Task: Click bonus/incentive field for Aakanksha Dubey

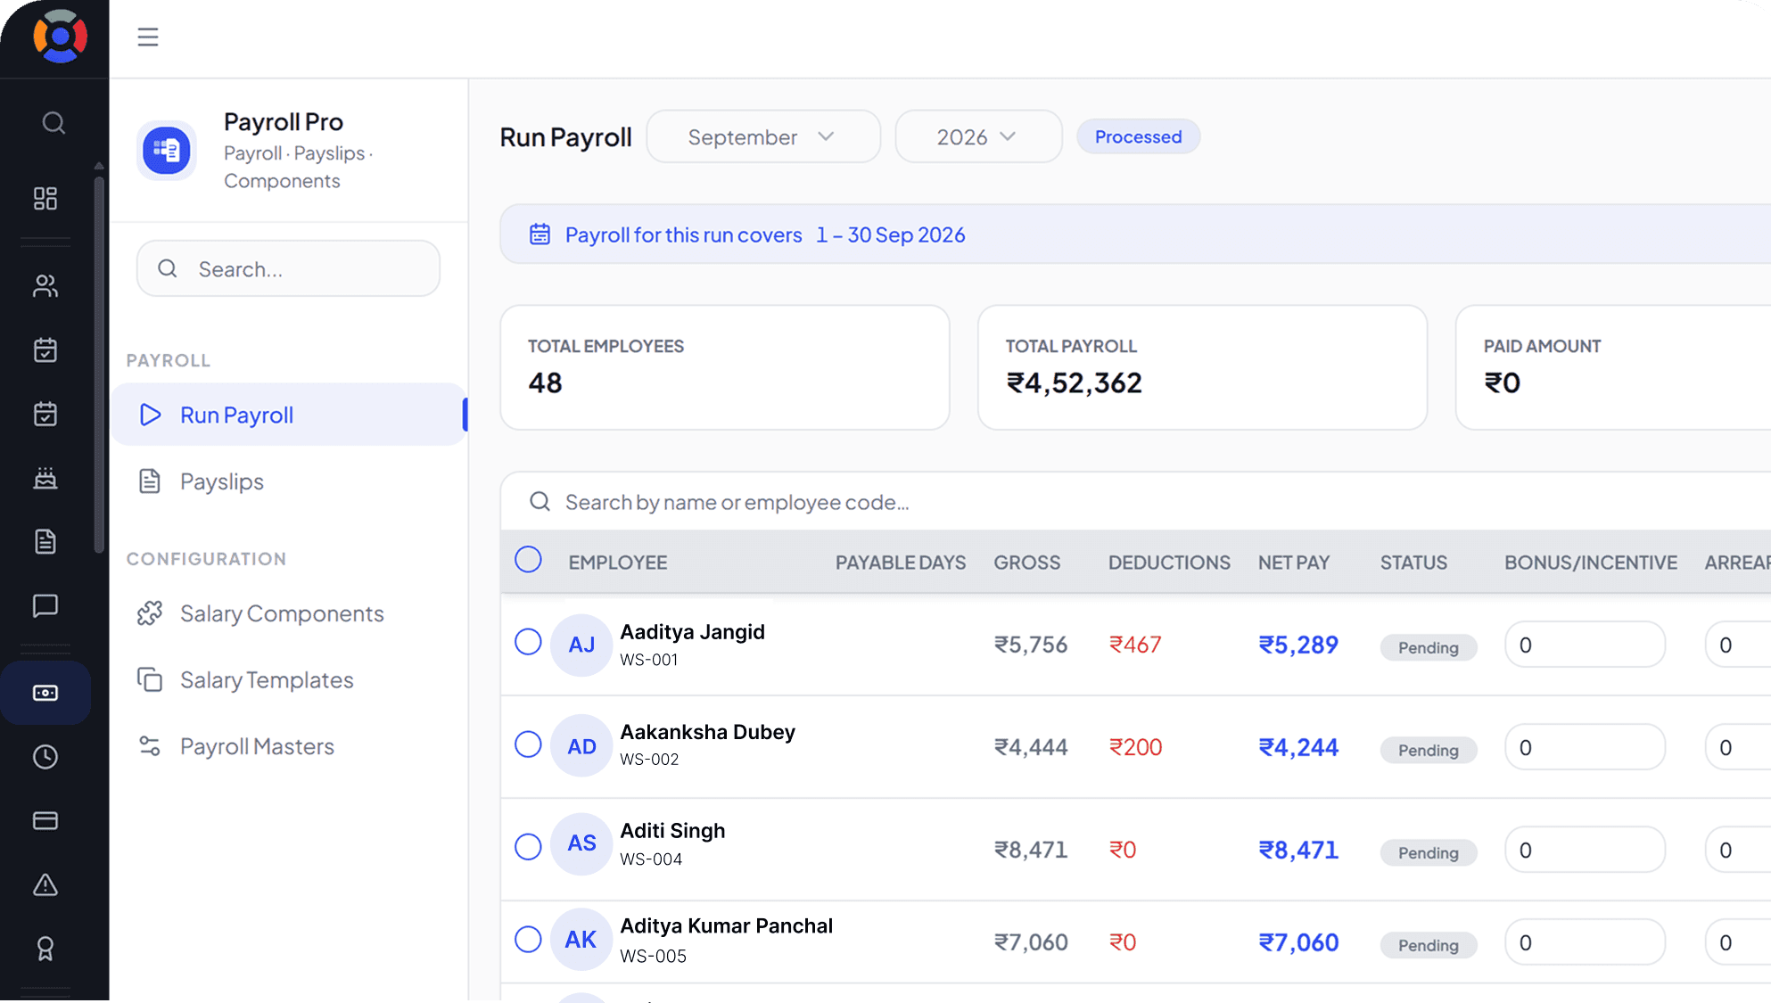Action: coord(1585,747)
